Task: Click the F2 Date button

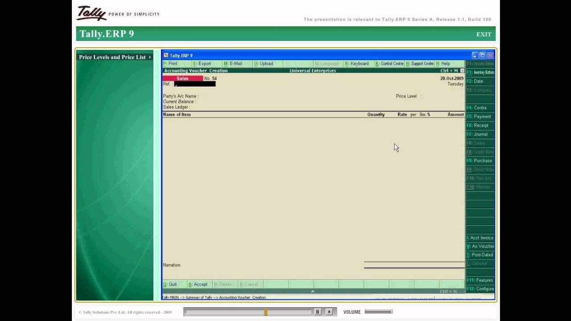Action: (480, 81)
